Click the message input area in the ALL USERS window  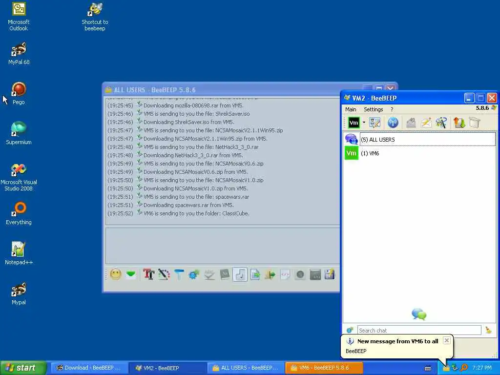click(x=223, y=246)
